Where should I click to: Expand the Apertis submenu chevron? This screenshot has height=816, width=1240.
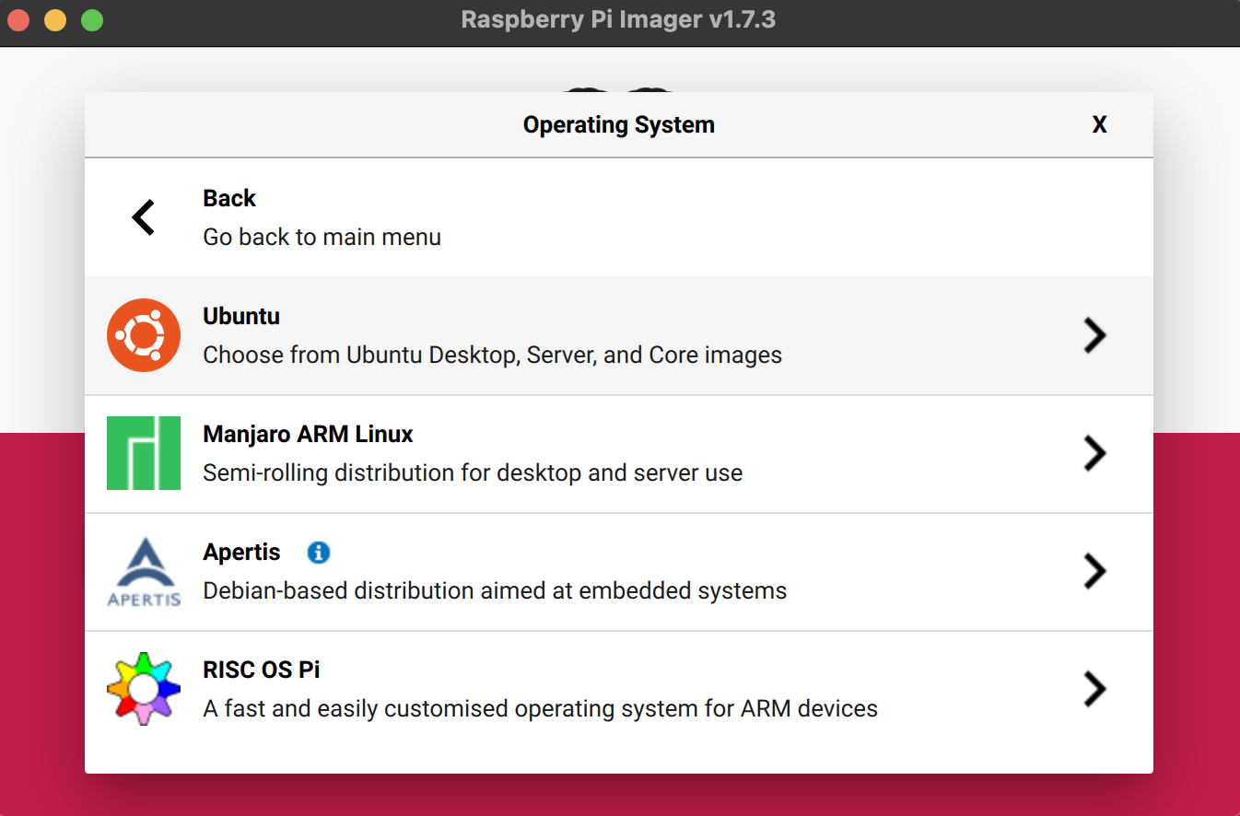click(x=1094, y=571)
